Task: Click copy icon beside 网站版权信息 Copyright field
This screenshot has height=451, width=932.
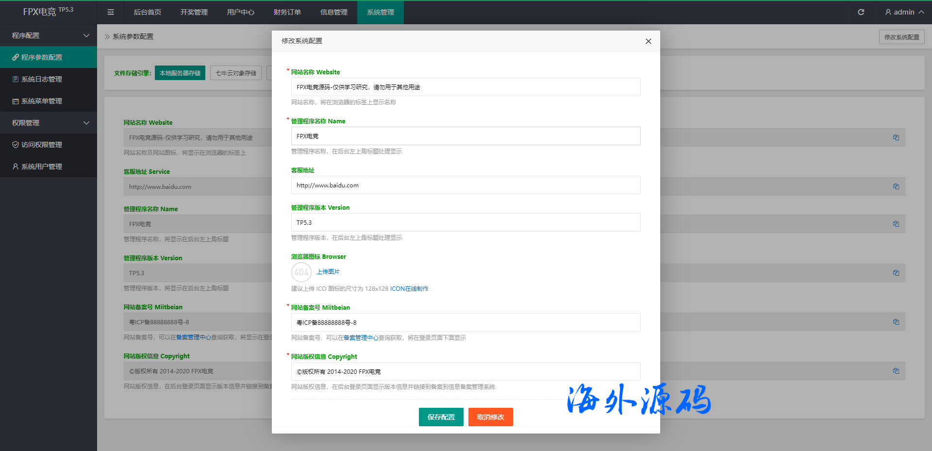Action: click(x=896, y=371)
